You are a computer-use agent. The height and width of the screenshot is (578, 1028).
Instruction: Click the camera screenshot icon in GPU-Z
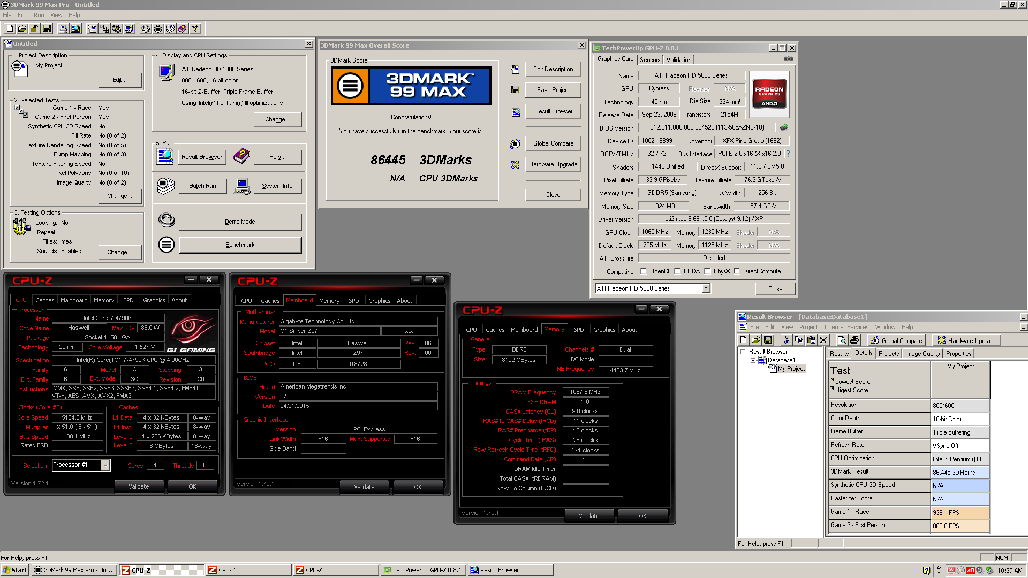pyautogui.click(x=789, y=59)
